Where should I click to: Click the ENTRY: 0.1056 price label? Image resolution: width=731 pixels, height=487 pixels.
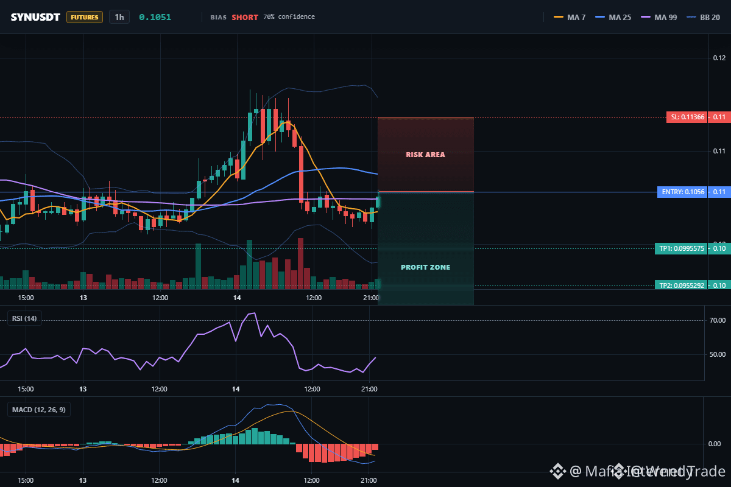(682, 192)
